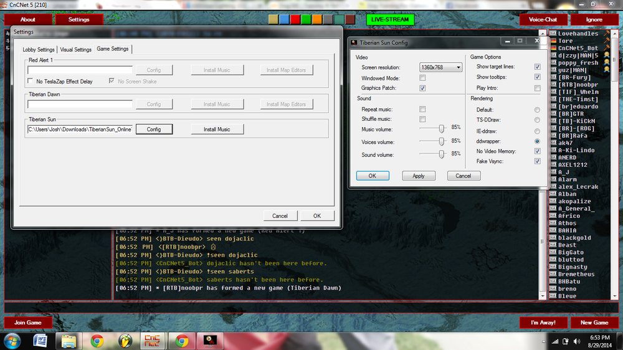Confirm Settings dialog with OK
The height and width of the screenshot is (350, 623).
[317, 215]
